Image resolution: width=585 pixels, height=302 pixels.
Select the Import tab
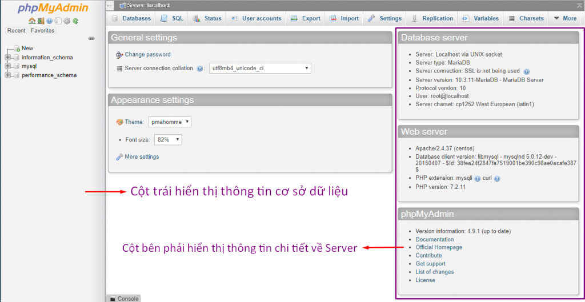(344, 18)
